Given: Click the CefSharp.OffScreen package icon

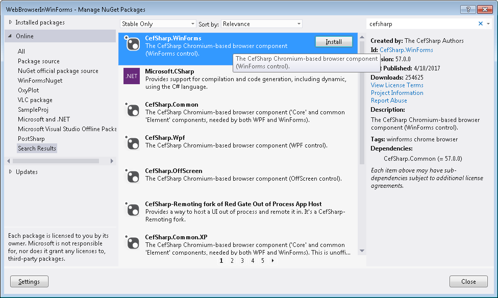Looking at the screenshot, I should click(132, 176).
